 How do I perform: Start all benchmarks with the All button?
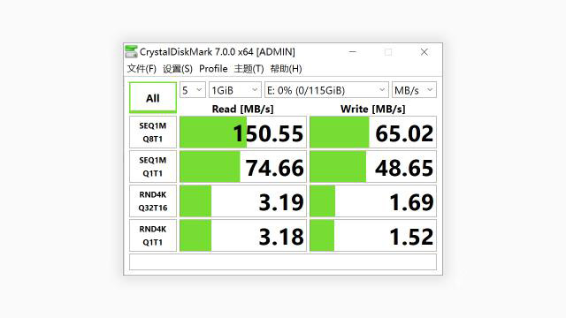153,98
